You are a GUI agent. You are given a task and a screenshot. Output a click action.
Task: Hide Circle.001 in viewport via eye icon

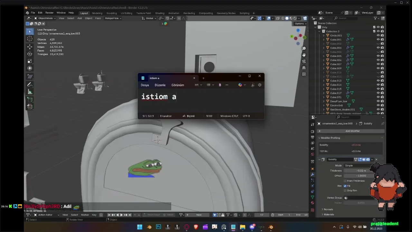click(378, 35)
